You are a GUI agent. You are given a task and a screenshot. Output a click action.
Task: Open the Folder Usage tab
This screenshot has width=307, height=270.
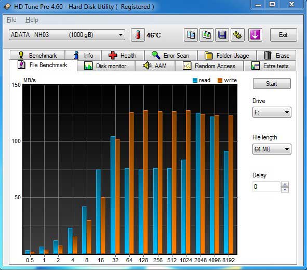point(227,56)
